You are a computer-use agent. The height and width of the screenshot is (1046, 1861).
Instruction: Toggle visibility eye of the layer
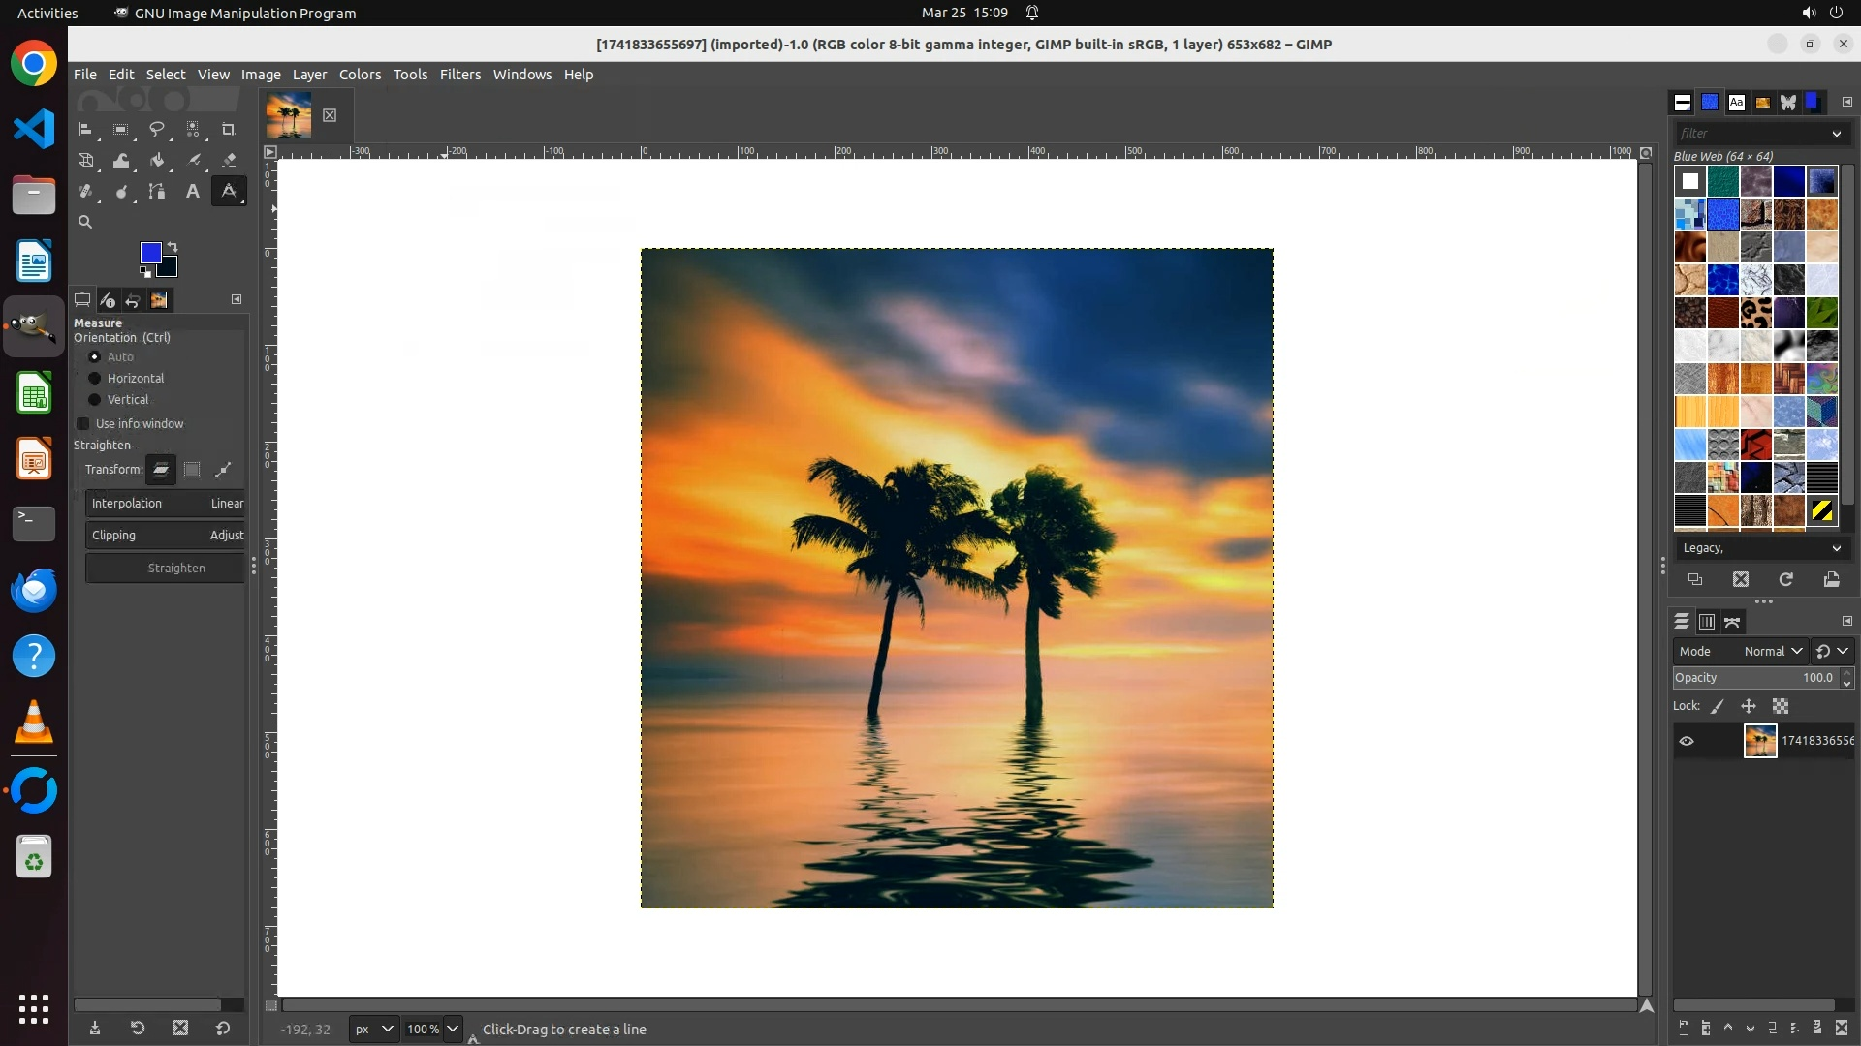[1687, 741]
